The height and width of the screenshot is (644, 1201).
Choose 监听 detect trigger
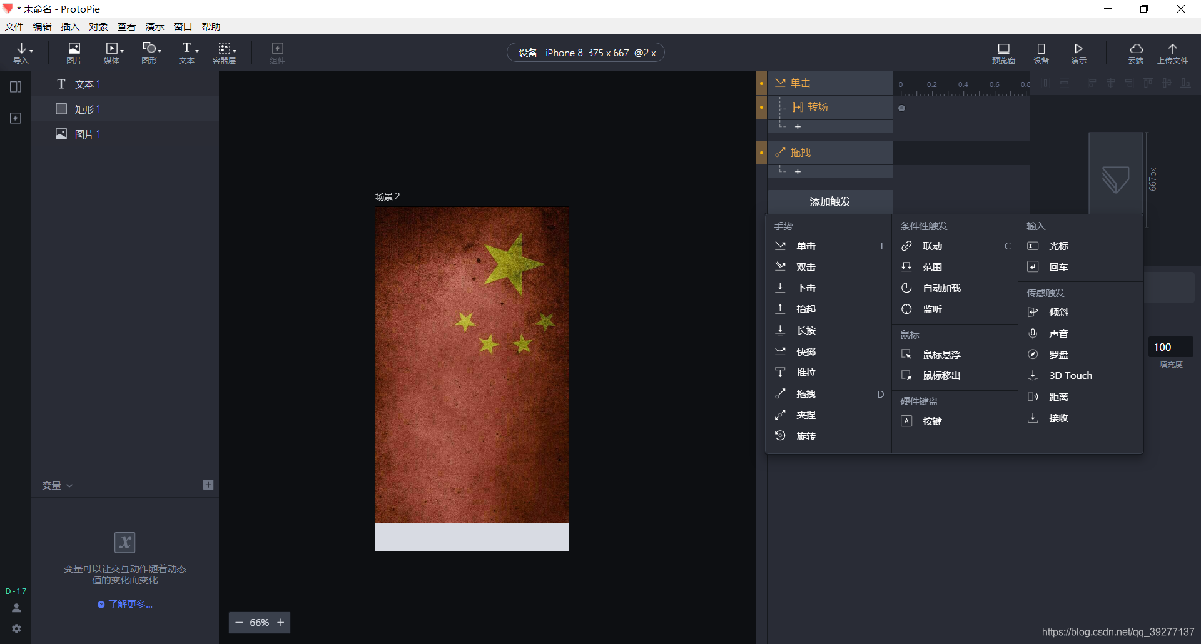(x=955, y=309)
